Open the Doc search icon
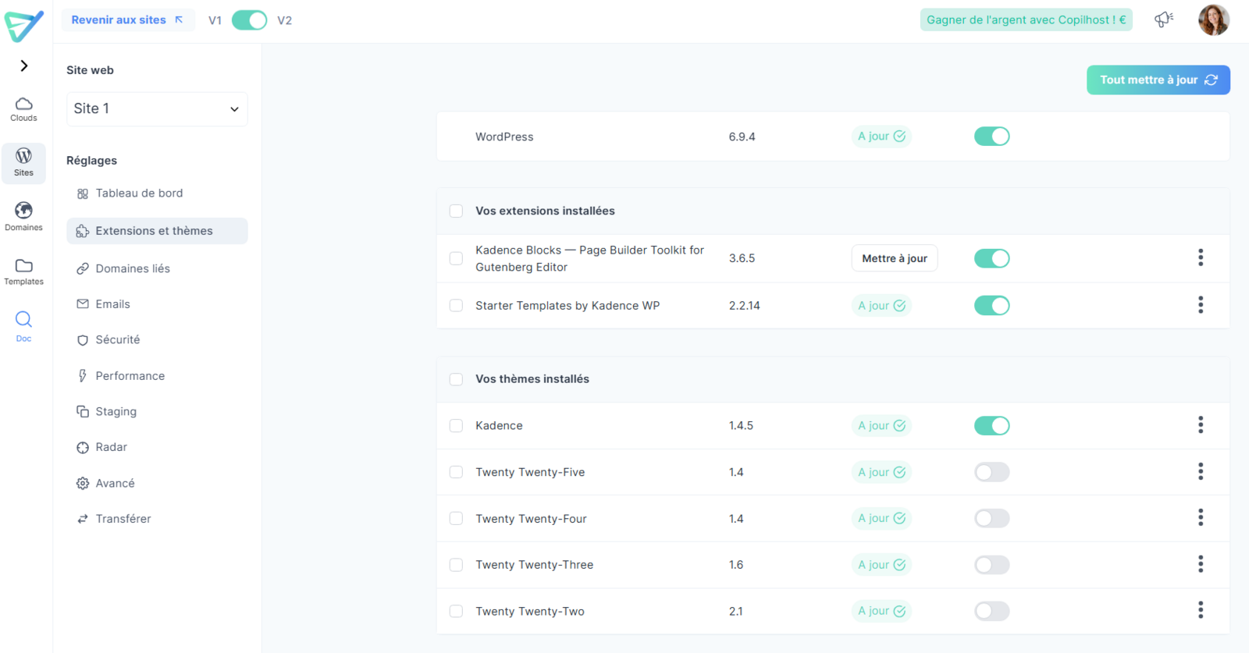Viewport: 1249px width, 653px height. 23,326
